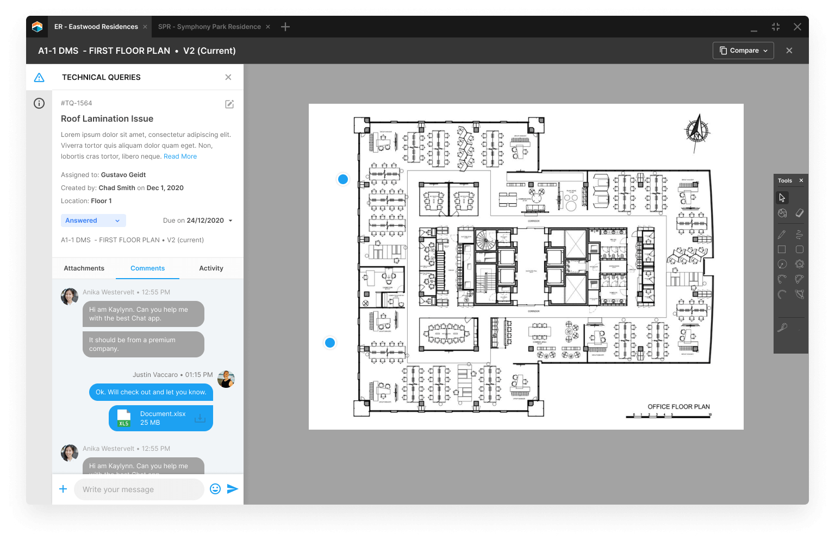Screen dimensions: 835x541
Task: Edit the Roof Lamination Issue query
Action: click(229, 104)
